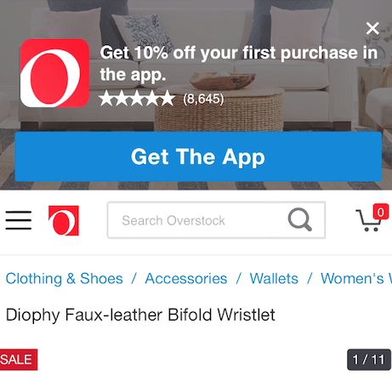The width and height of the screenshot is (392, 392).
Task: Click the red SALE badge
Action: [18, 360]
